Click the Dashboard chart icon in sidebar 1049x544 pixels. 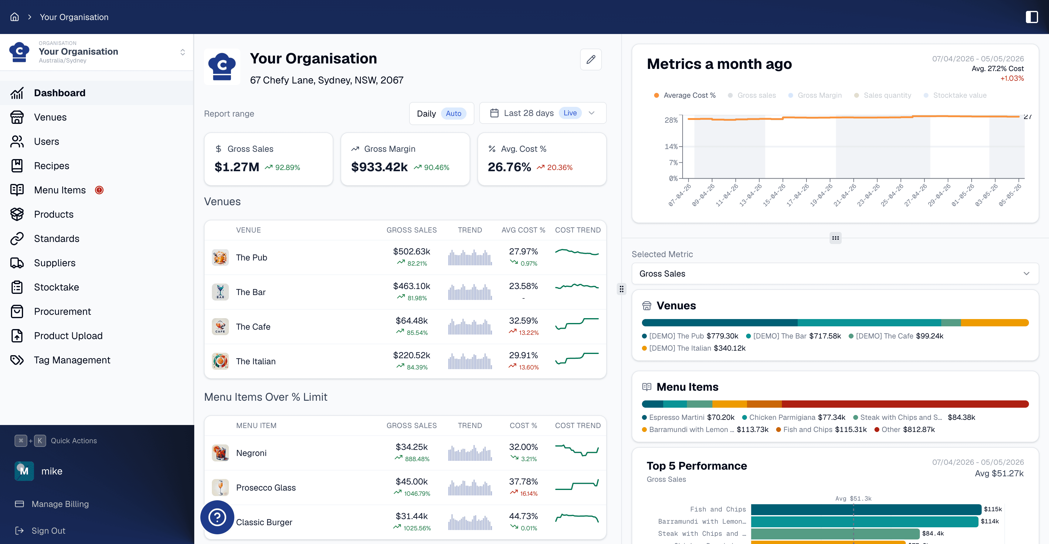(x=17, y=93)
